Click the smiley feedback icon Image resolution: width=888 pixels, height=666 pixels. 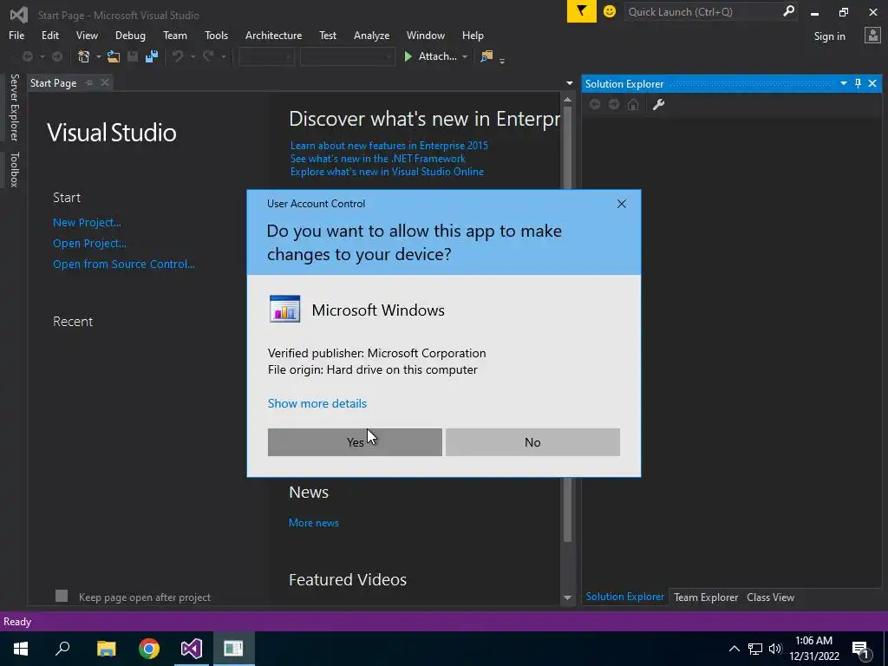pos(610,11)
